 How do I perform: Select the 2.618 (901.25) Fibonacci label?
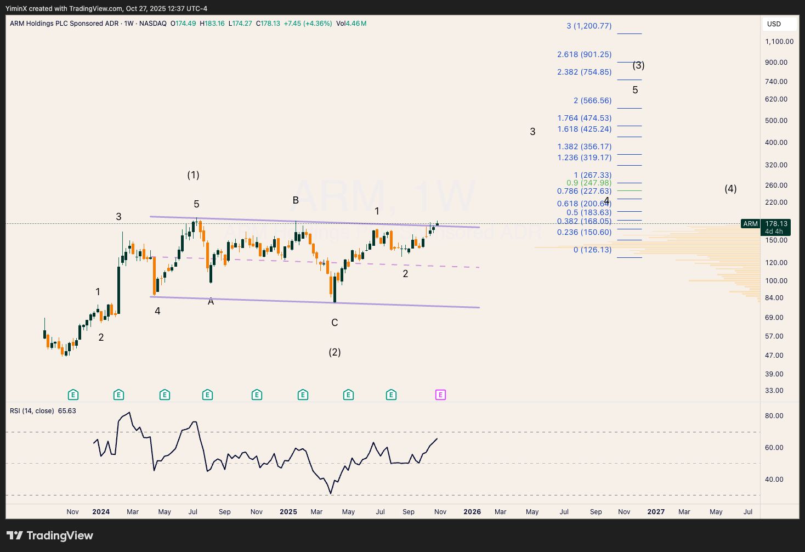(584, 54)
